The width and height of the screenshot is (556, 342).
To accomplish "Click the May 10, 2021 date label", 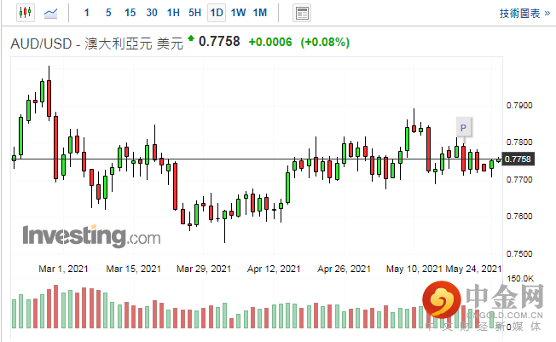I will point(414,269).
